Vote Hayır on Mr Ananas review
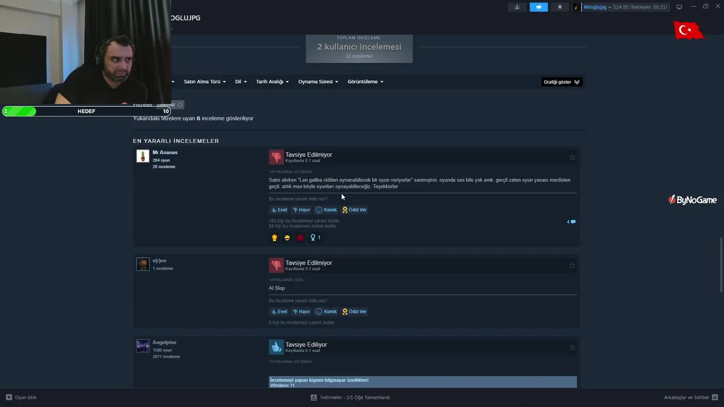The width and height of the screenshot is (724, 407). tap(301, 210)
